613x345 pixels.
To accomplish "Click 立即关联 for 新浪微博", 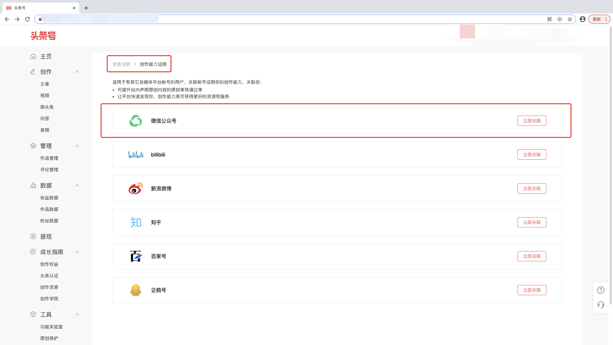I will tap(532, 188).
